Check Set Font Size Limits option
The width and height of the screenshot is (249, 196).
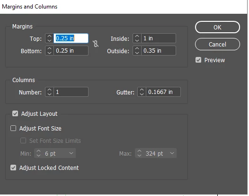(23, 140)
